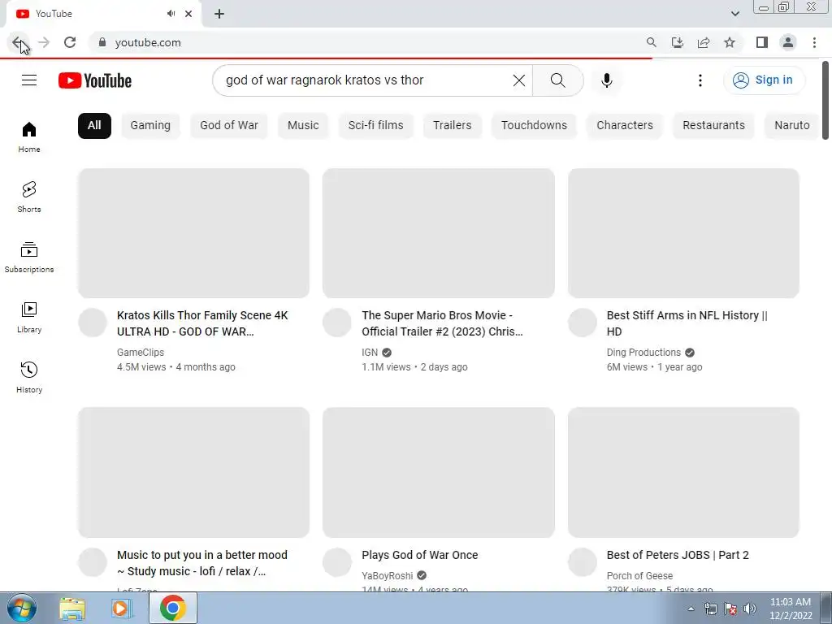Image resolution: width=832 pixels, height=624 pixels.
Task: Open Music to put you in better mood
Action: [x=202, y=563]
